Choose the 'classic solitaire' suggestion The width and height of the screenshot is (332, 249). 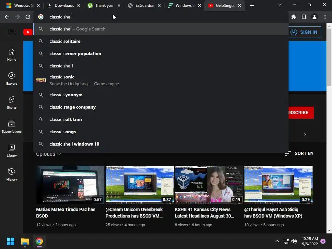pos(161,41)
